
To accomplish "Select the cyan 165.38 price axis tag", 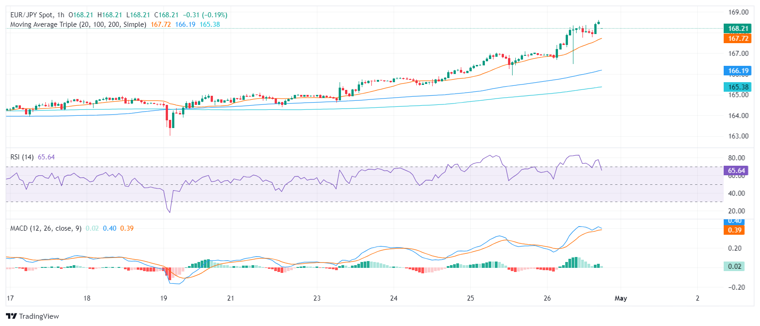I will (x=738, y=87).
